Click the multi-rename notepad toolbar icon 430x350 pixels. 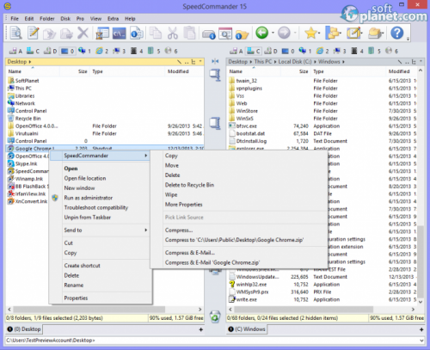(353, 33)
